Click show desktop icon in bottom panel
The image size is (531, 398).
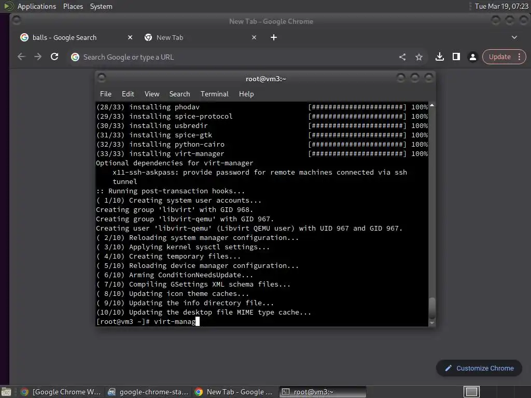[x=6, y=392]
